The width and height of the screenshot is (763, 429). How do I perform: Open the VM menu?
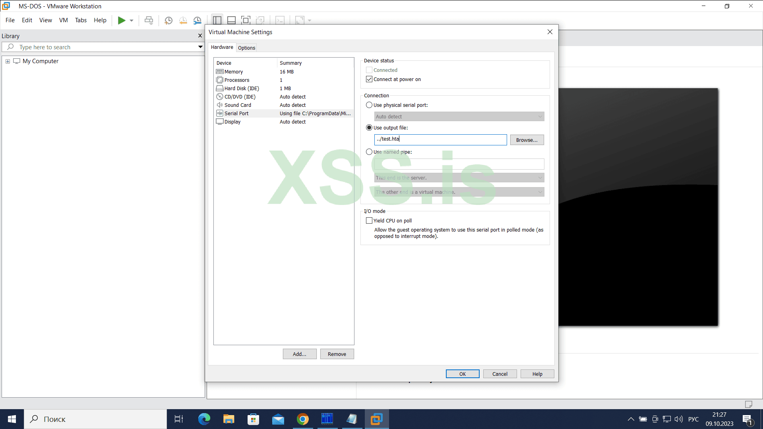[x=63, y=20]
